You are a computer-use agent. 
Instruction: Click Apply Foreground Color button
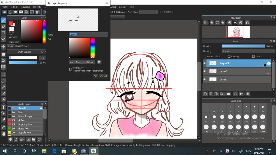click(82, 62)
